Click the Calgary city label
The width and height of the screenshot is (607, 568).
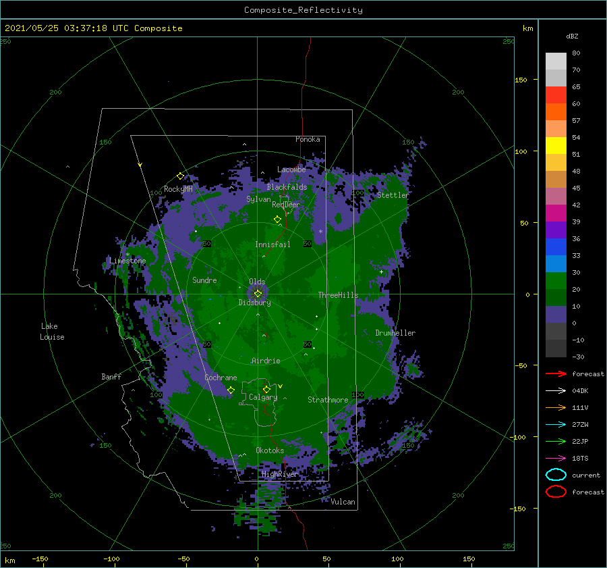(263, 397)
